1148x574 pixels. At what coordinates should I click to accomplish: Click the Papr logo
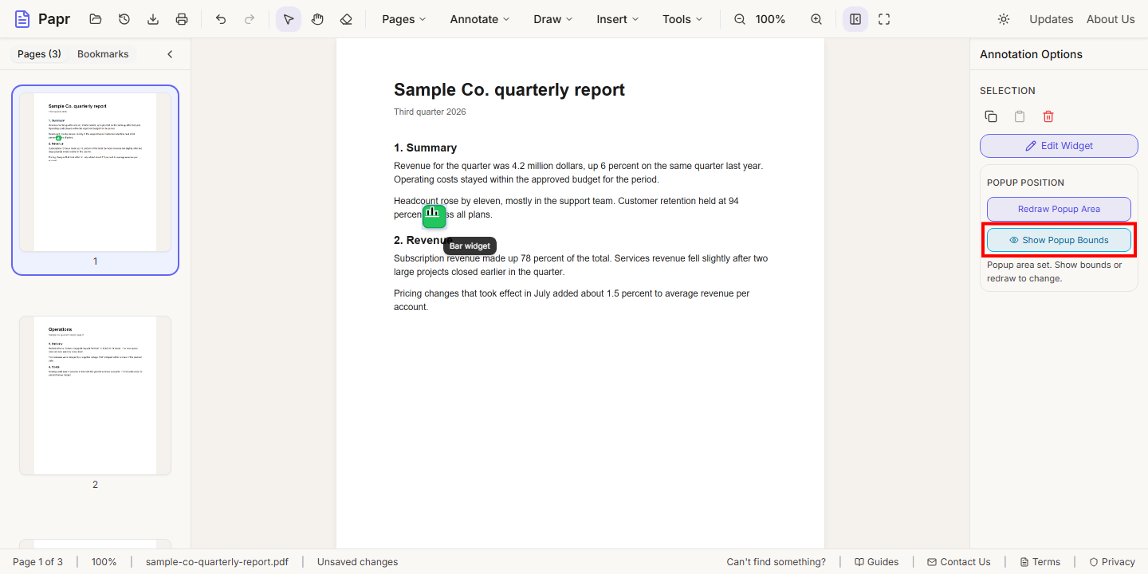pos(42,19)
